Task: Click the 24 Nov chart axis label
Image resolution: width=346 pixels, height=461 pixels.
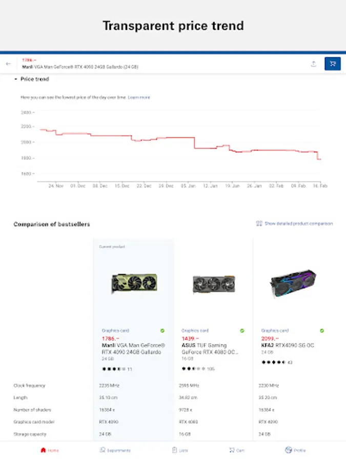Action: [56, 186]
